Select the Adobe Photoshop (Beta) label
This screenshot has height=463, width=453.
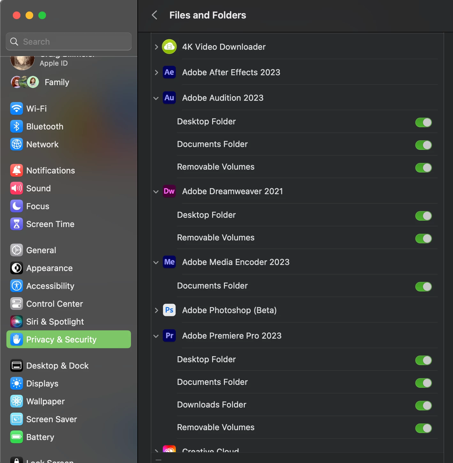pyautogui.click(x=229, y=310)
